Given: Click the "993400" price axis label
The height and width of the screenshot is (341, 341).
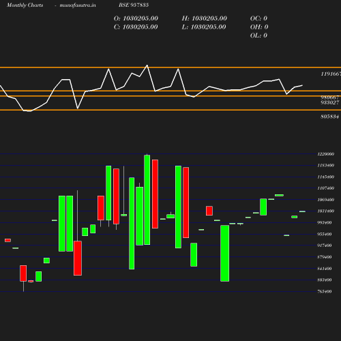Looking at the screenshot, I should point(325,222).
